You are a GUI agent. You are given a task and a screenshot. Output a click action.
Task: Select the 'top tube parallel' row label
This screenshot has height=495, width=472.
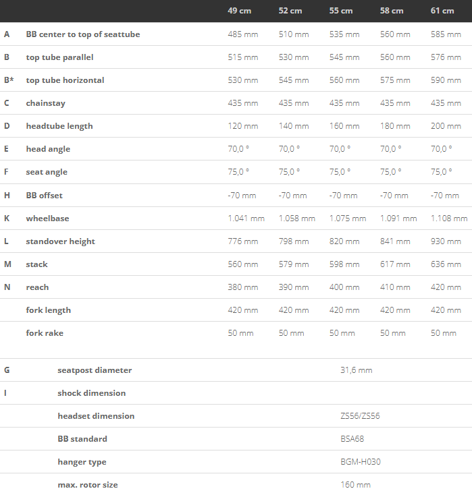(x=59, y=57)
